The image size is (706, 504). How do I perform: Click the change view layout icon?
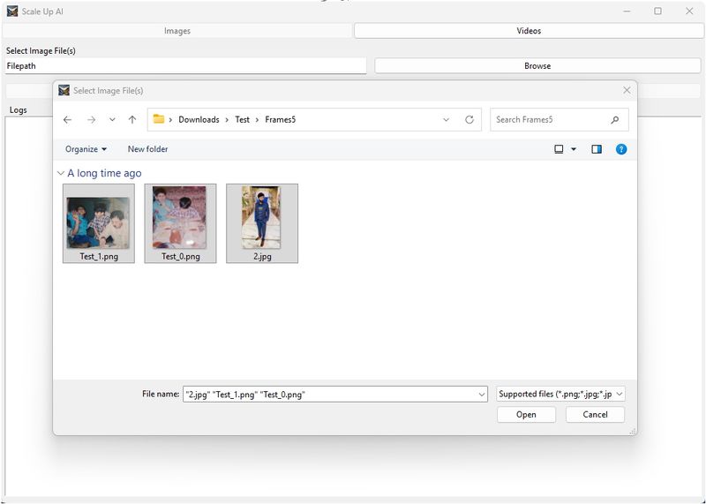559,149
